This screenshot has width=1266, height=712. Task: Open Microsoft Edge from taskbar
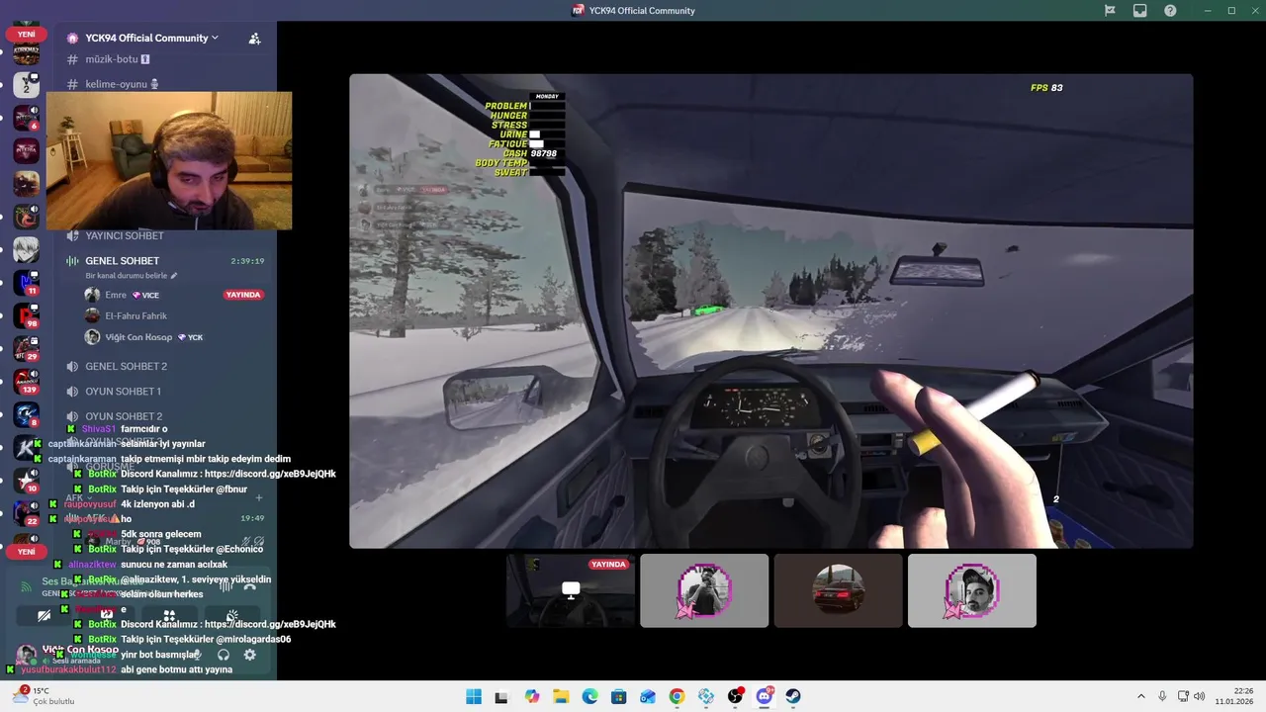(589, 696)
